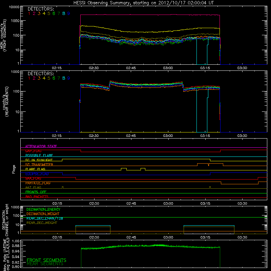
Task: Click the 'FRONTS_OFF' label
Action: coord(36,192)
